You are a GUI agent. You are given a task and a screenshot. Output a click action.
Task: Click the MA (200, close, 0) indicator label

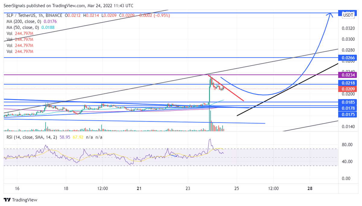point(24,21)
